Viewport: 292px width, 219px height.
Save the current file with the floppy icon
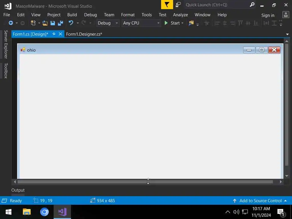tap(53, 23)
